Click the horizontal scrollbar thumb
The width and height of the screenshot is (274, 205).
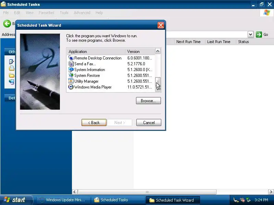(147, 192)
